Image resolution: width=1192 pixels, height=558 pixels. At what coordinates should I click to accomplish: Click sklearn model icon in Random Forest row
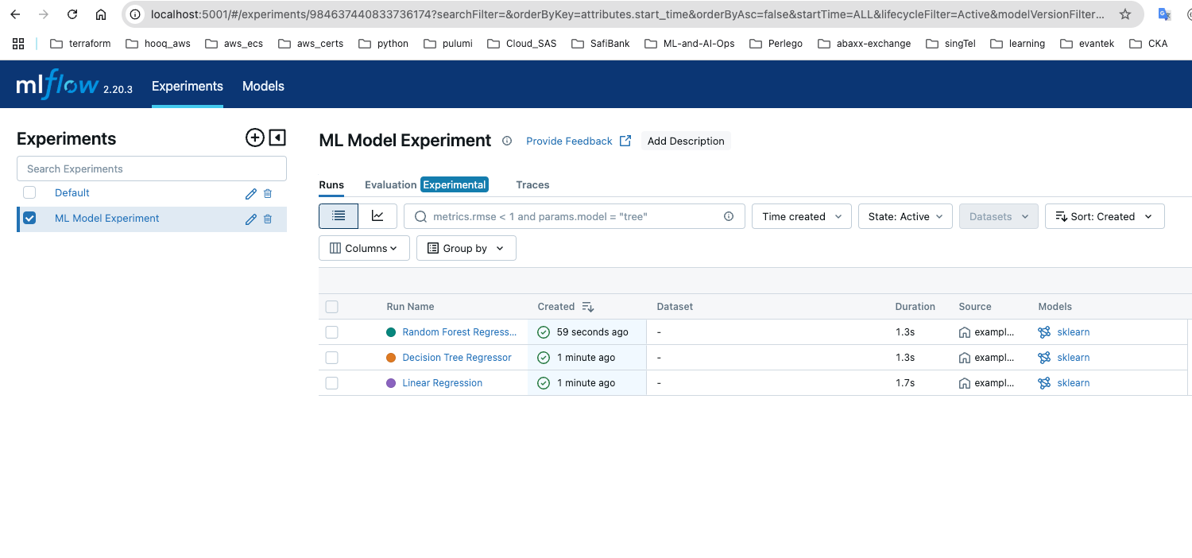coord(1044,332)
